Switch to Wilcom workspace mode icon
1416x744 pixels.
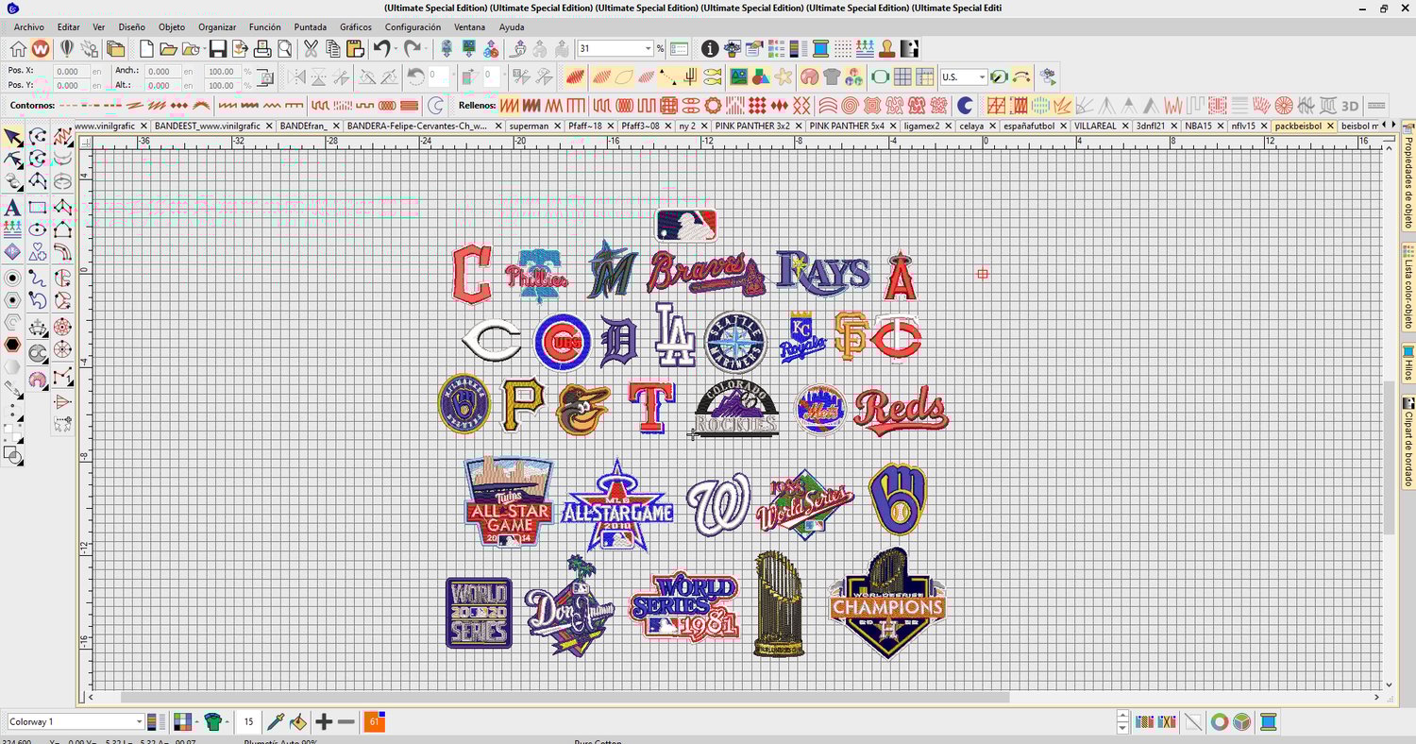[x=41, y=48]
